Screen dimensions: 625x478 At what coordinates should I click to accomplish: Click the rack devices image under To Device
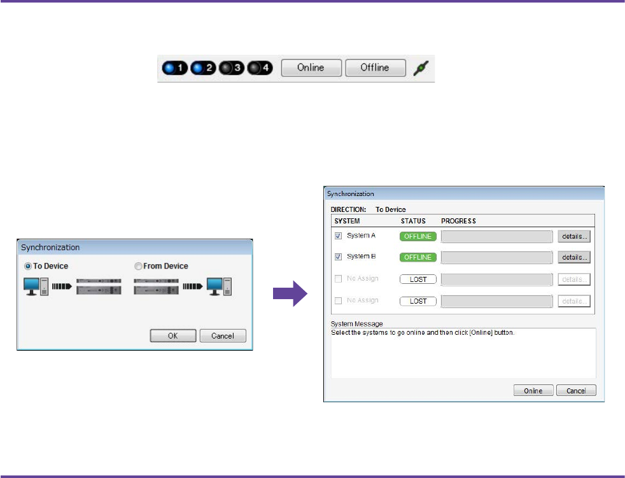pos(99,286)
